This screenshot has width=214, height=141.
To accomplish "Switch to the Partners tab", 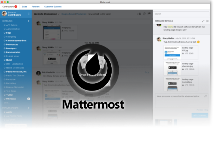I will coord(36,7).
